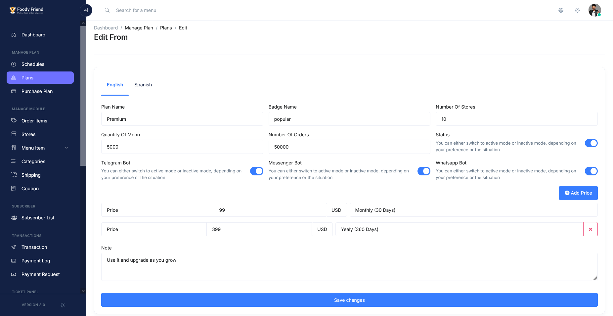This screenshot has width=613, height=316.
Task: Open the settings gear in the header
Action: (x=577, y=10)
